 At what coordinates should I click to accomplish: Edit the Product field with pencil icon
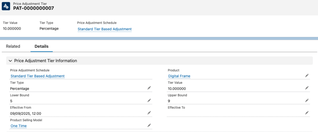click(x=307, y=76)
